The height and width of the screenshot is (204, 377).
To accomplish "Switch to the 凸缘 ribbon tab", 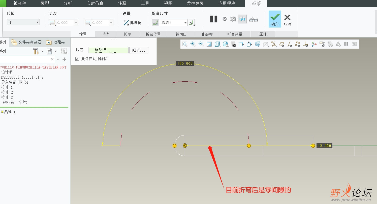I will point(256,4).
